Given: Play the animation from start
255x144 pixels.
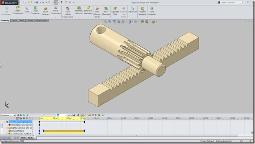Looking at the screenshot, I should click(x=21, y=115).
